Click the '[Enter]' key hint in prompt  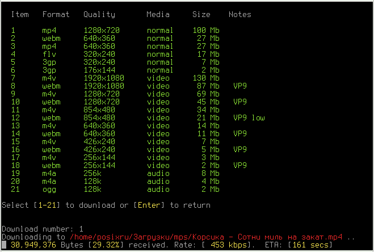click(x=149, y=205)
